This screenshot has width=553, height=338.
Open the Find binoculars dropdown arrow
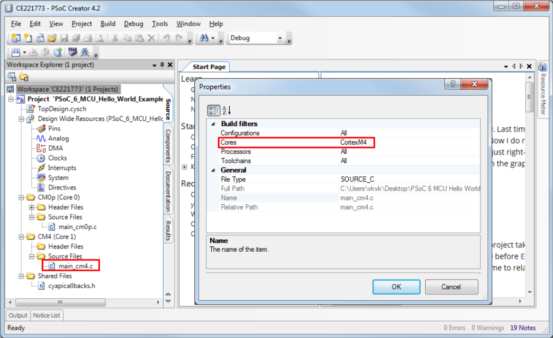coord(213,38)
